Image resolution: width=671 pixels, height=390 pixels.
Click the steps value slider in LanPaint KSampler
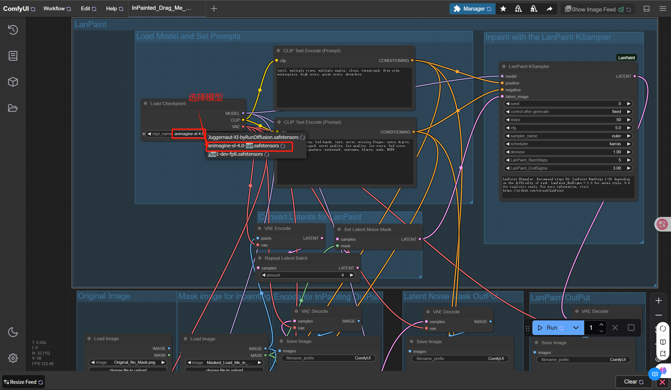568,120
